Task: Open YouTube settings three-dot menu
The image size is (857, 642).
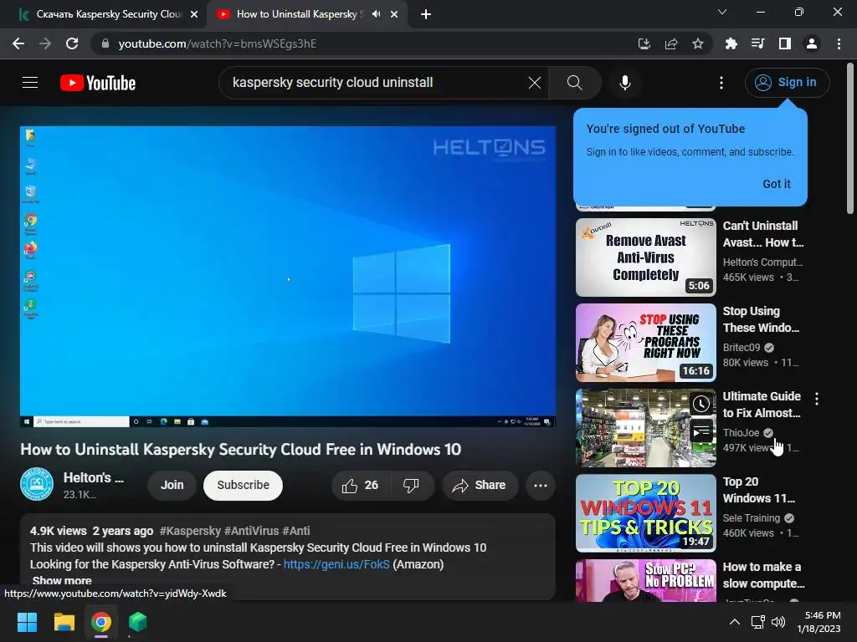Action: coord(721,83)
